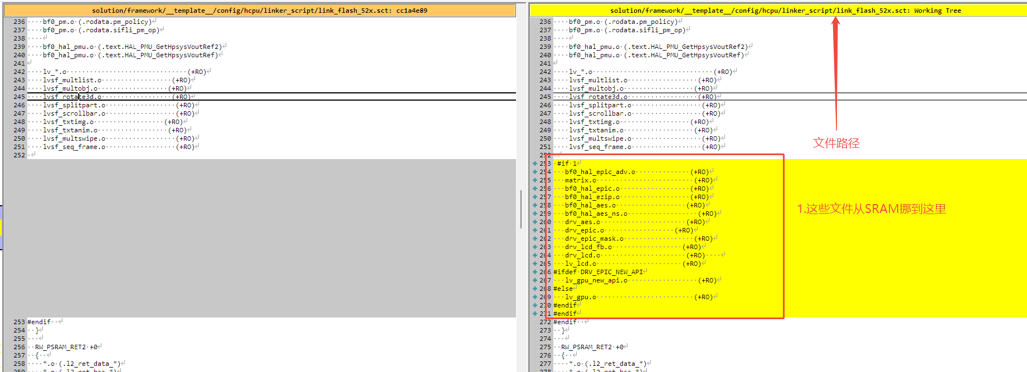This screenshot has height=372, width=1027.
Task: Select right pane header labeled Working Tree
Action: click(778, 11)
